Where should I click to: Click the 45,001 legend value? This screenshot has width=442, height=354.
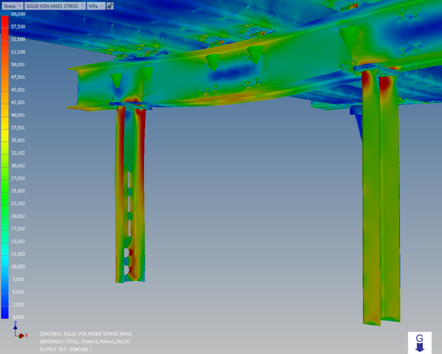coord(18,90)
